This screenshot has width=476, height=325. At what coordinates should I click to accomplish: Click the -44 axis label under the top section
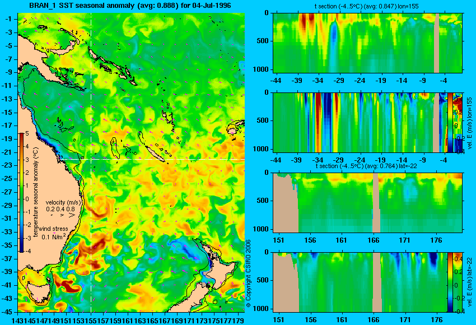(276, 81)
